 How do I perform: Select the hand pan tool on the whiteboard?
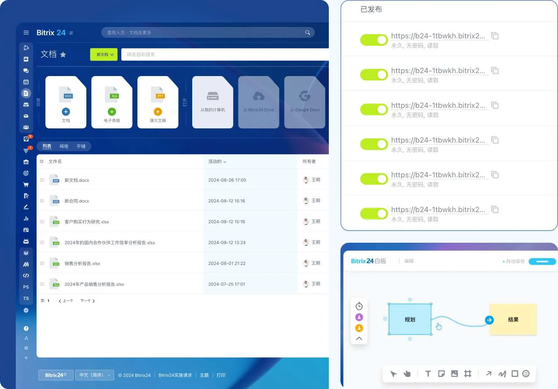pos(407,374)
